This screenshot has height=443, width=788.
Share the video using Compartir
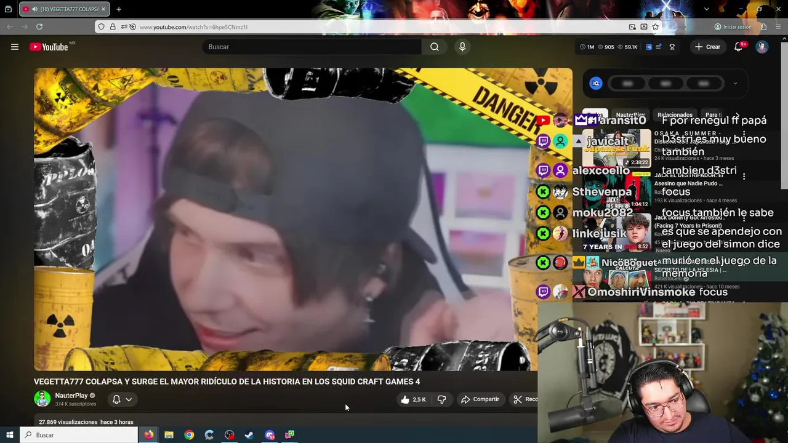point(480,399)
